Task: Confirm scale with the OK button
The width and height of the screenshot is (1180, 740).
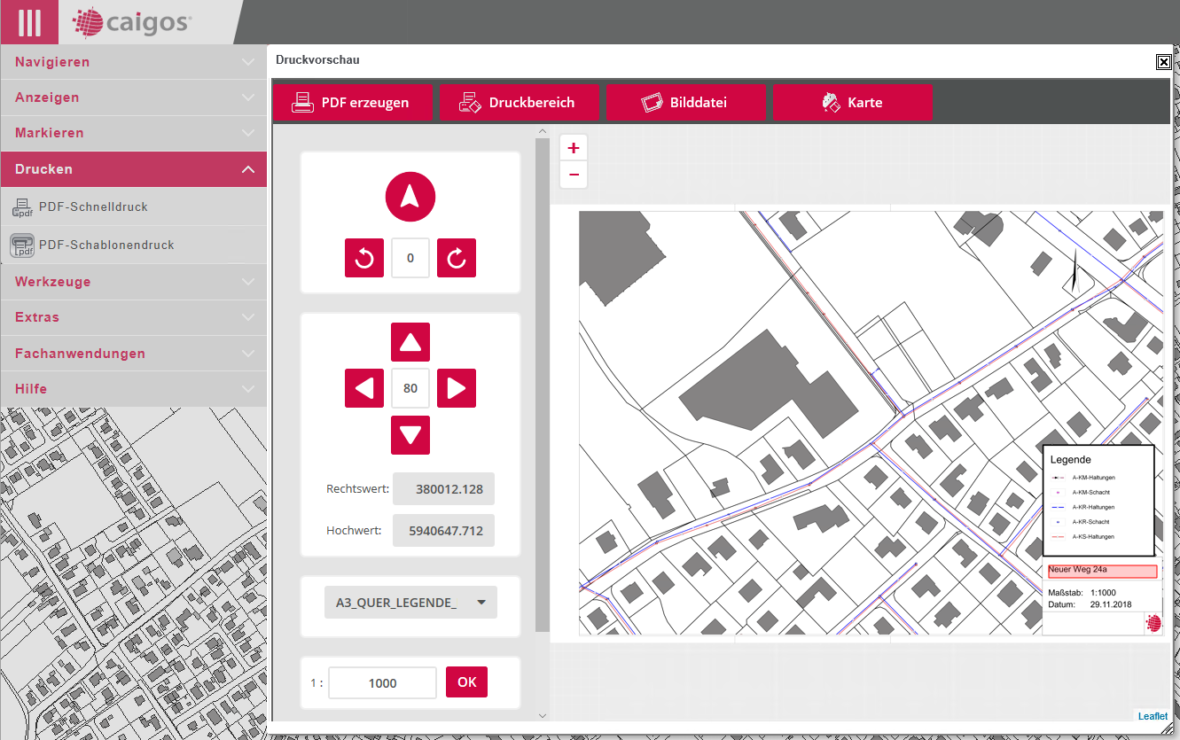Action: tap(466, 682)
